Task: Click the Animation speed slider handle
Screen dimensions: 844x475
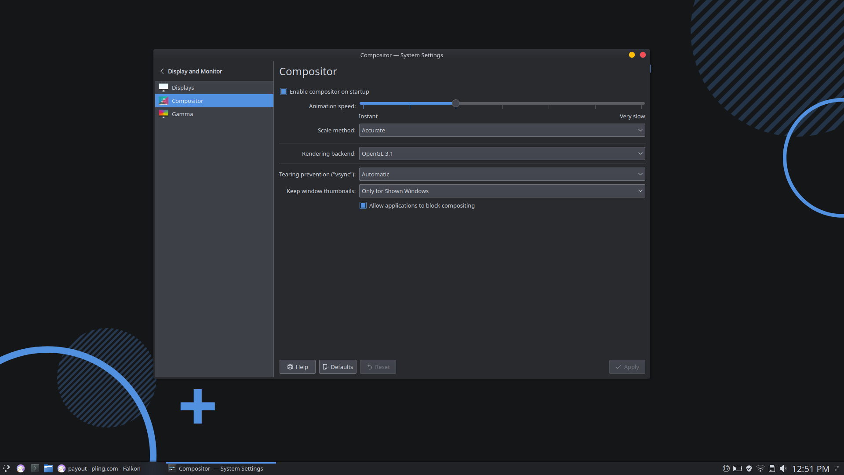Action: [456, 103]
